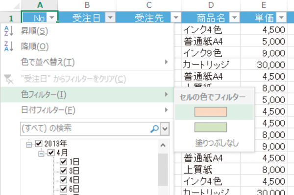The image size is (294, 195).
Task: Click the A-Z ascending sort icon
Action: click(x=9, y=31)
